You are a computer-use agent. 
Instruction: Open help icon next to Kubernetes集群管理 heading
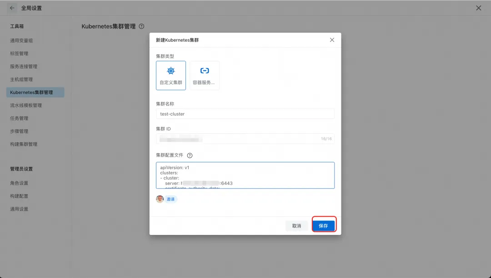141,26
